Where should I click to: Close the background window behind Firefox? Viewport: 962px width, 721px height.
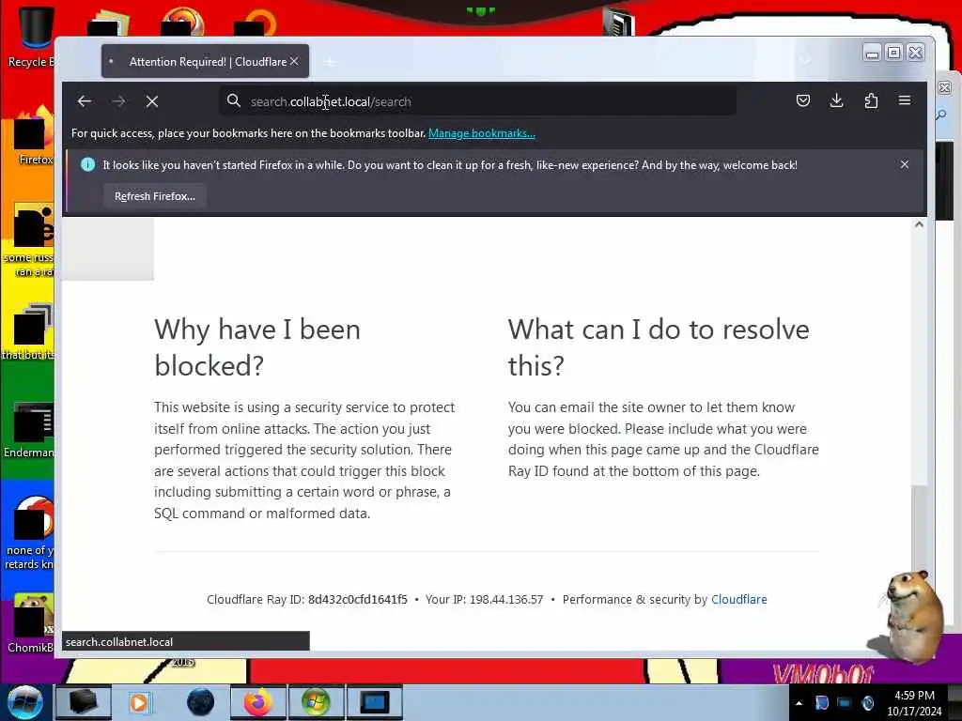pos(945,87)
